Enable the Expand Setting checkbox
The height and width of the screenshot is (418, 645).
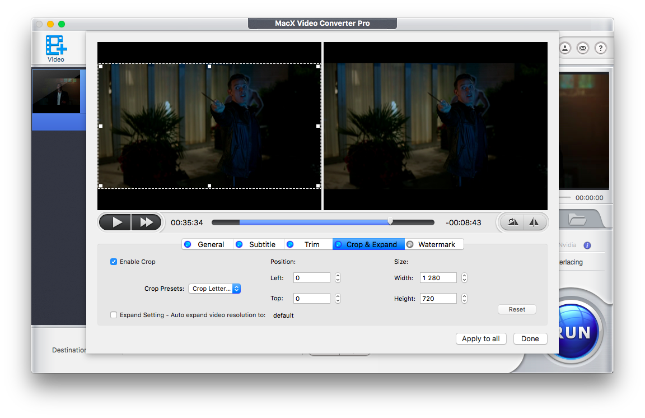[114, 315]
